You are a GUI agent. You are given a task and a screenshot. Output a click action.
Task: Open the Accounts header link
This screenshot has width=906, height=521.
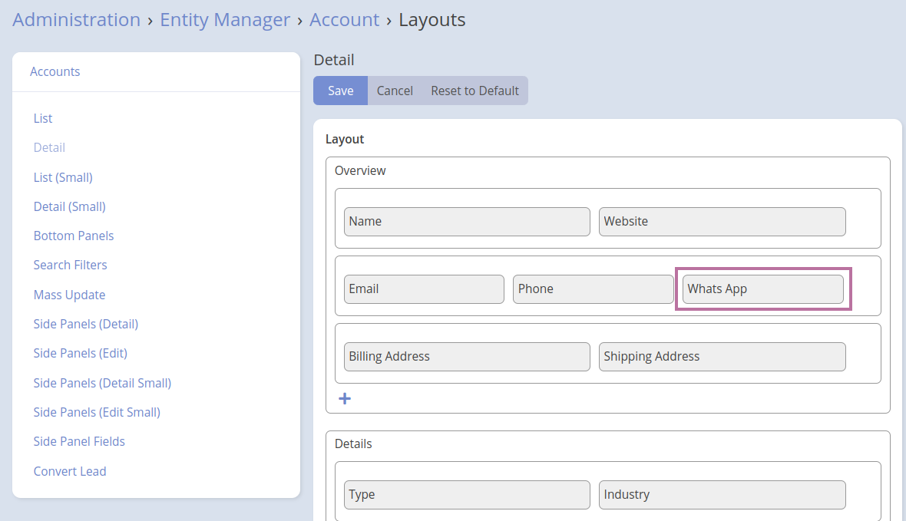pyautogui.click(x=55, y=71)
